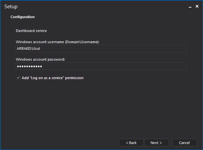Click the "Windows account username (Domain\Username):" label
Image resolution: width=203 pixels, height=150 pixels.
click(x=57, y=42)
